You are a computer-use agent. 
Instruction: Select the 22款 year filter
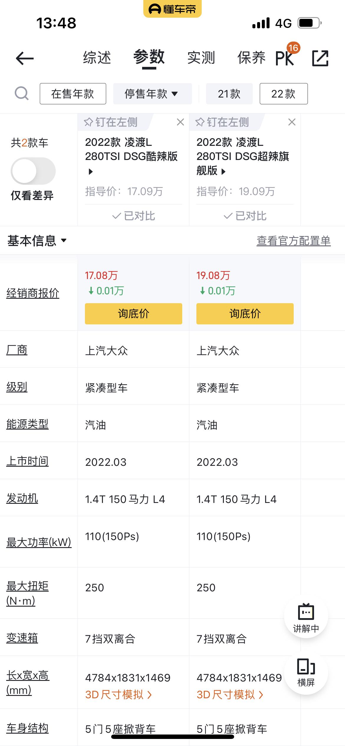284,94
